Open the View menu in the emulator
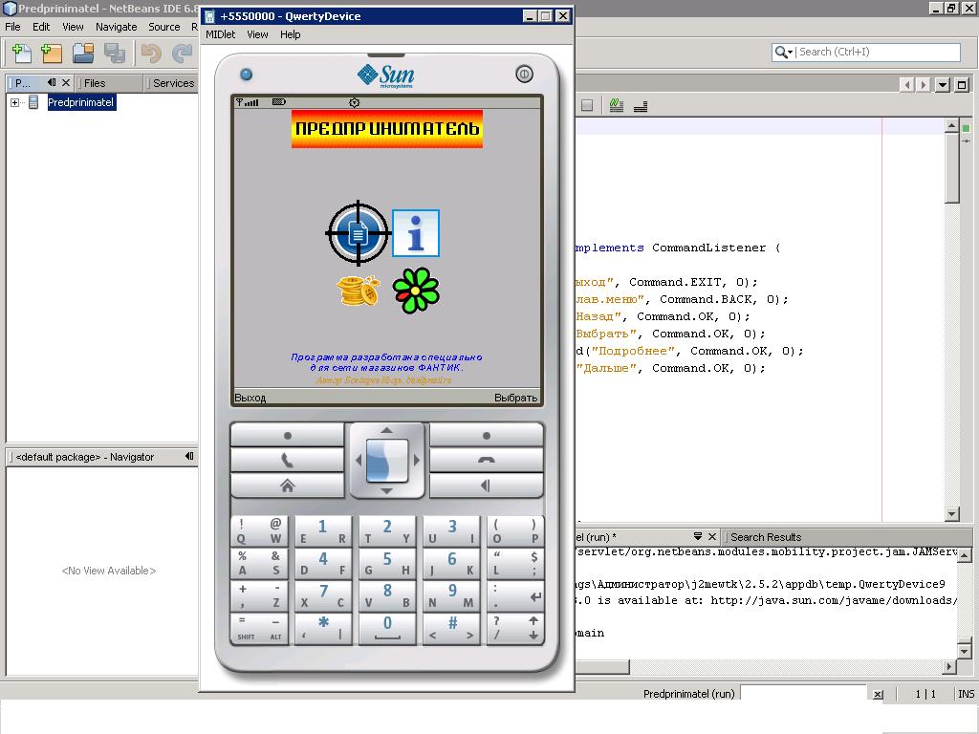The height and width of the screenshot is (734, 979). pyautogui.click(x=257, y=34)
